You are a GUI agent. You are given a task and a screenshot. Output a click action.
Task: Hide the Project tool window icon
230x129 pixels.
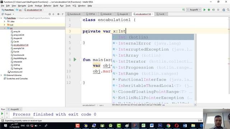coord(63,14)
